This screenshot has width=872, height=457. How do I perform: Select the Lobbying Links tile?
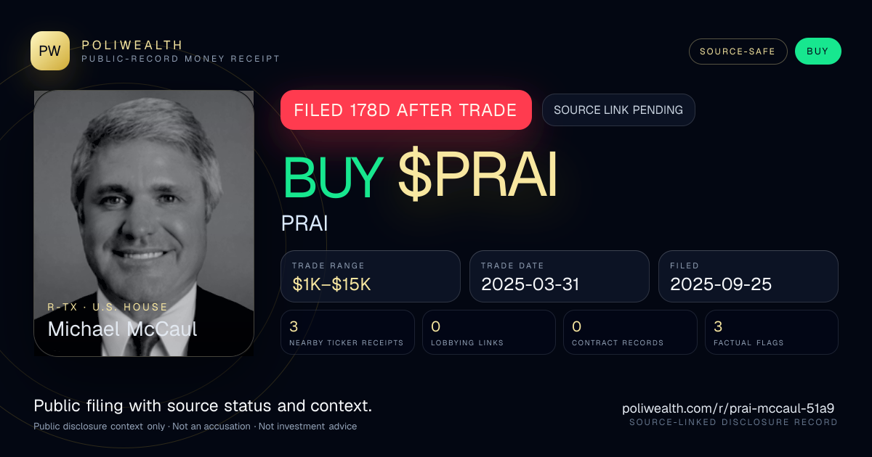tap(489, 332)
